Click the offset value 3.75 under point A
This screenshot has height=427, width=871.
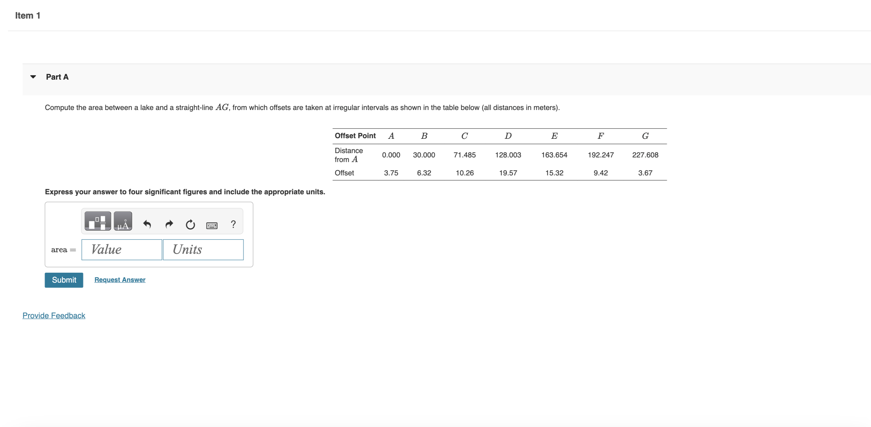click(391, 173)
